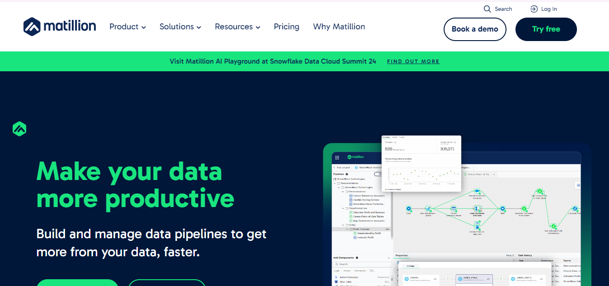Expand the Product menu
This screenshot has width=609, height=286.
pyautogui.click(x=127, y=27)
